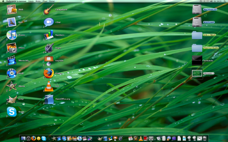Open iDVD from the Dock

pyautogui.click(x=64, y=138)
